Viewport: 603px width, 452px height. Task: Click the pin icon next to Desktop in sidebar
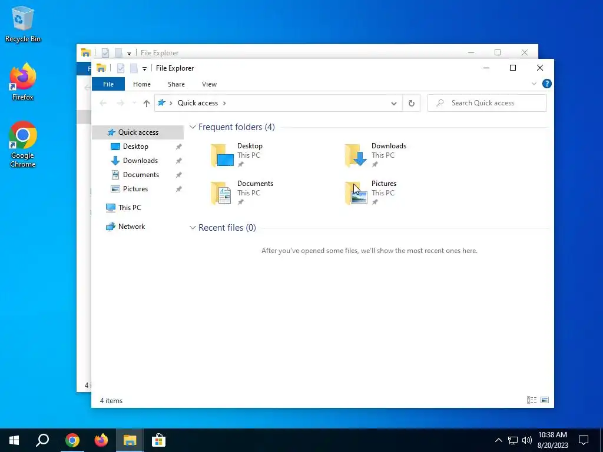(178, 147)
